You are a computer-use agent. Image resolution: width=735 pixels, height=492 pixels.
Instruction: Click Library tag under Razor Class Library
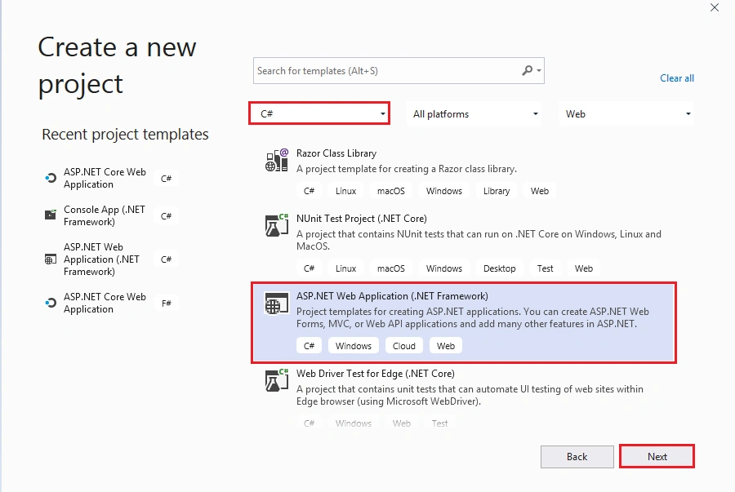pos(497,191)
